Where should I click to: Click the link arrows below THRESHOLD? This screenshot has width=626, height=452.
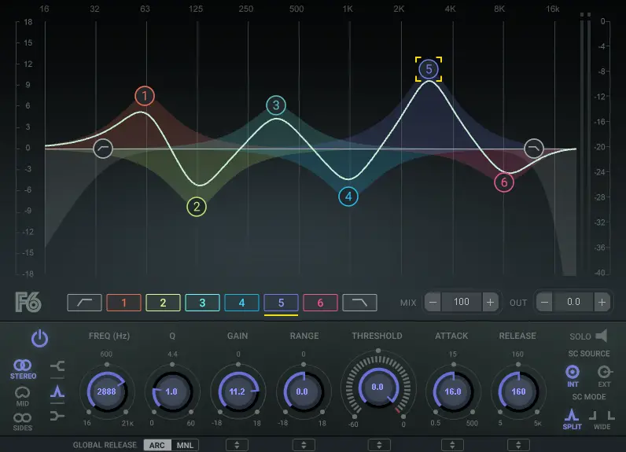(x=379, y=445)
